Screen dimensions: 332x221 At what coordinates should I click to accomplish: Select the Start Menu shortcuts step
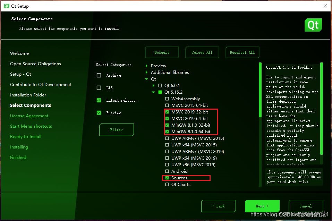click(31, 126)
